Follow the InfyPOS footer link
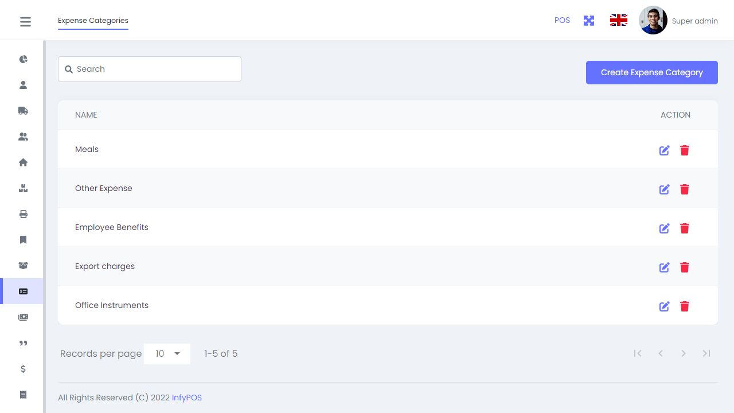The image size is (734, 413). [x=186, y=397]
